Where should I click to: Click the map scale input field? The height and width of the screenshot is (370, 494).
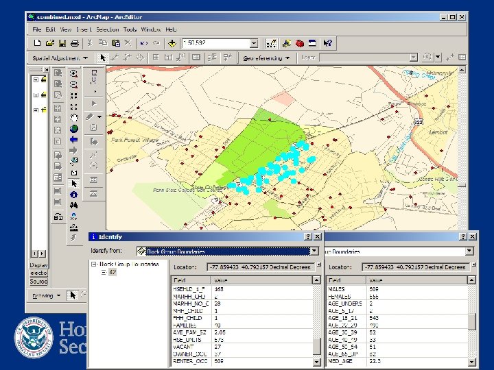point(216,43)
